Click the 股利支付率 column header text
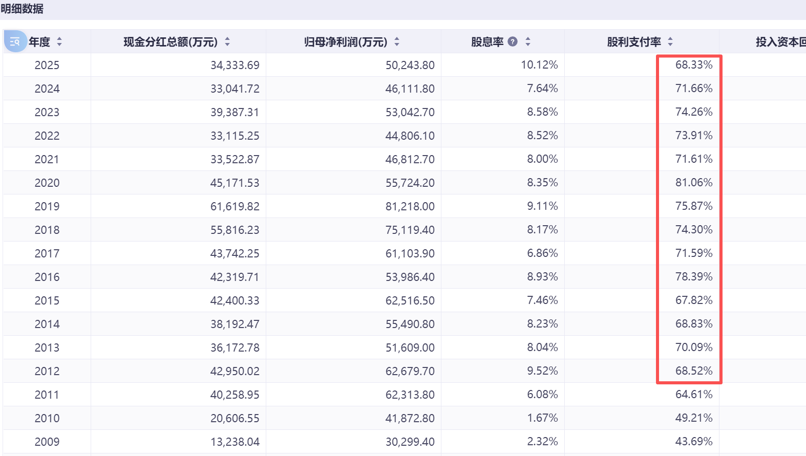806x456 pixels. (x=634, y=42)
